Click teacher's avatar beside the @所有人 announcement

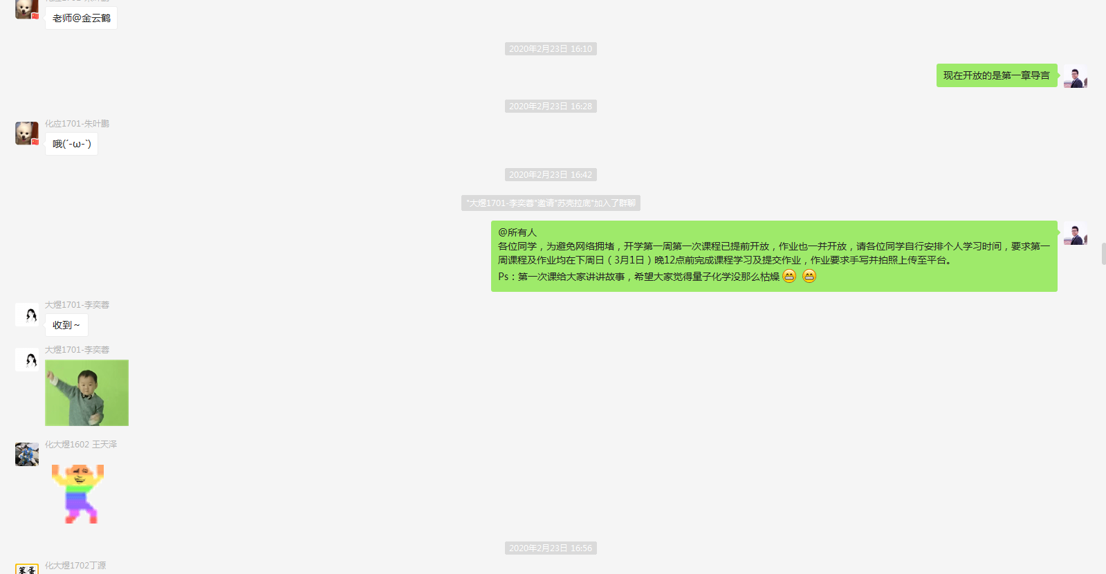[x=1075, y=234]
